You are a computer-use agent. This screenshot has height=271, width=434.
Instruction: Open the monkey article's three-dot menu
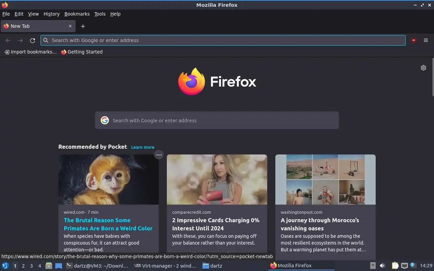[x=159, y=155]
